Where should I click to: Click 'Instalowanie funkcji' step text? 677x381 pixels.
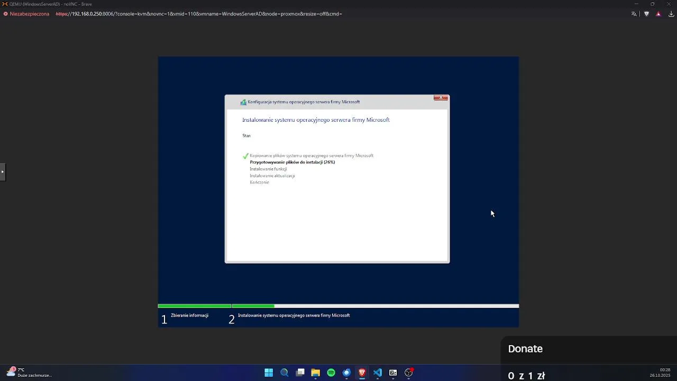click(268, 169)
